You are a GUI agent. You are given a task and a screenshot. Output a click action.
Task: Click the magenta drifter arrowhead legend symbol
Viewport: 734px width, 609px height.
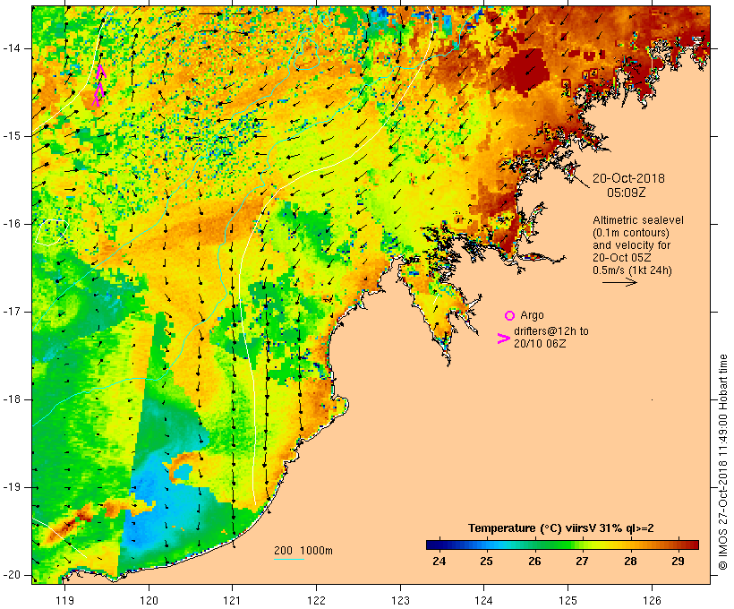[504, 339]
